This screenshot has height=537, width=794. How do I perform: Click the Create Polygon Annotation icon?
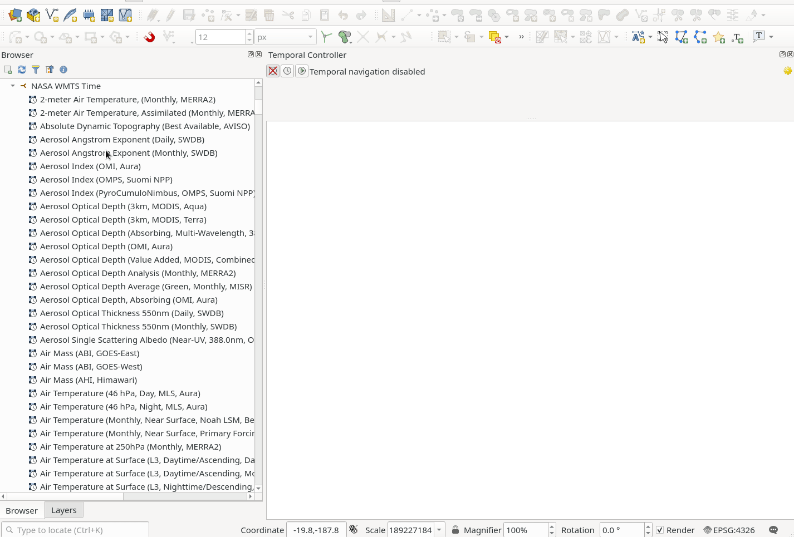(681, 37)
